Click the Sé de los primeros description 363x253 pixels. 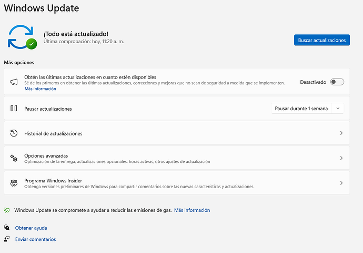155,83
